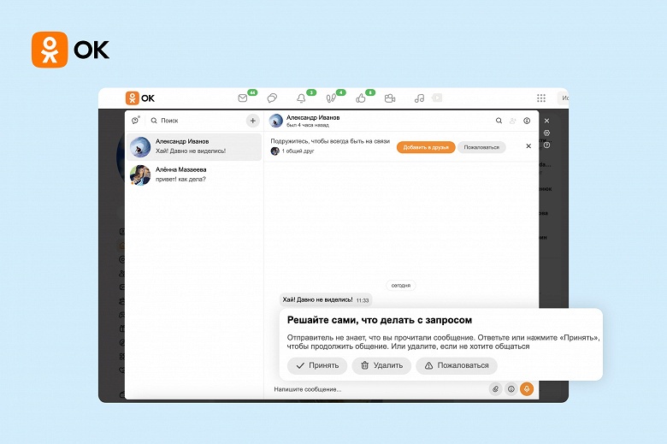Click the small OK logo in the top bar
667x444 pixels.
[140, 98]
